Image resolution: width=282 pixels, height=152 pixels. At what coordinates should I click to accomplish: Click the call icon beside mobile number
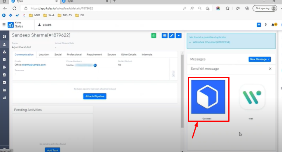pyautogui.click(x=95, y=65)
